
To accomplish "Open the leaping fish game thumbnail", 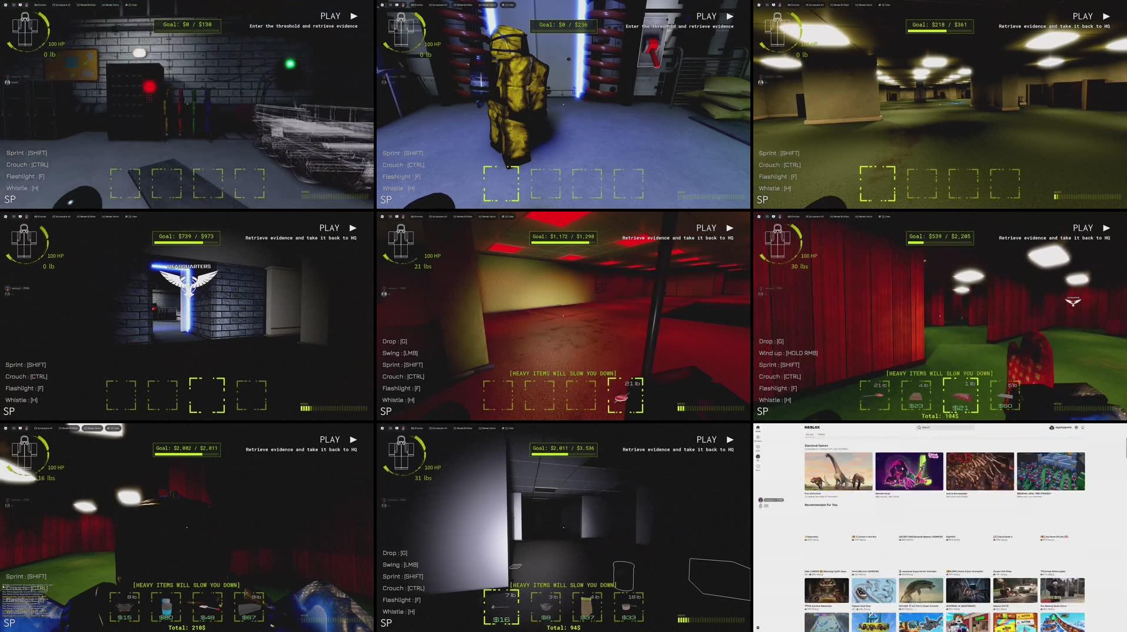I will point(921,590).
